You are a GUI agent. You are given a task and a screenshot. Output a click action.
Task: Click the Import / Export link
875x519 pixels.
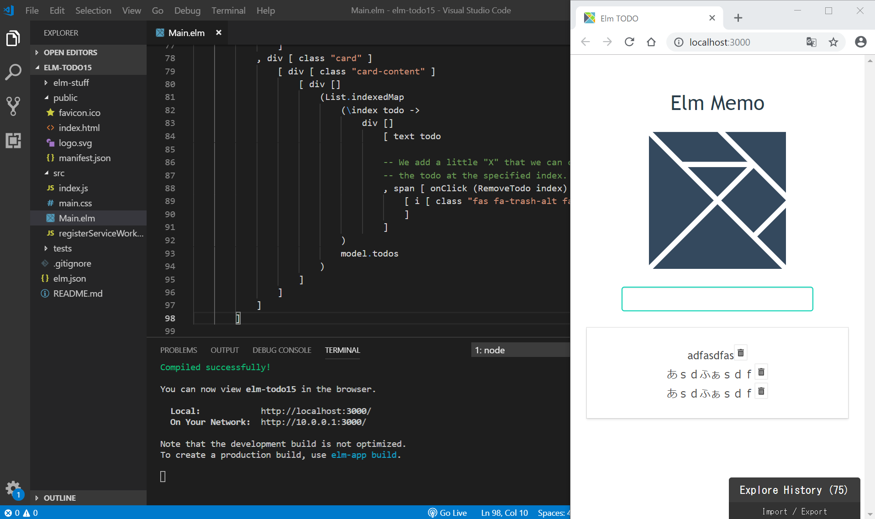(795, 511)
